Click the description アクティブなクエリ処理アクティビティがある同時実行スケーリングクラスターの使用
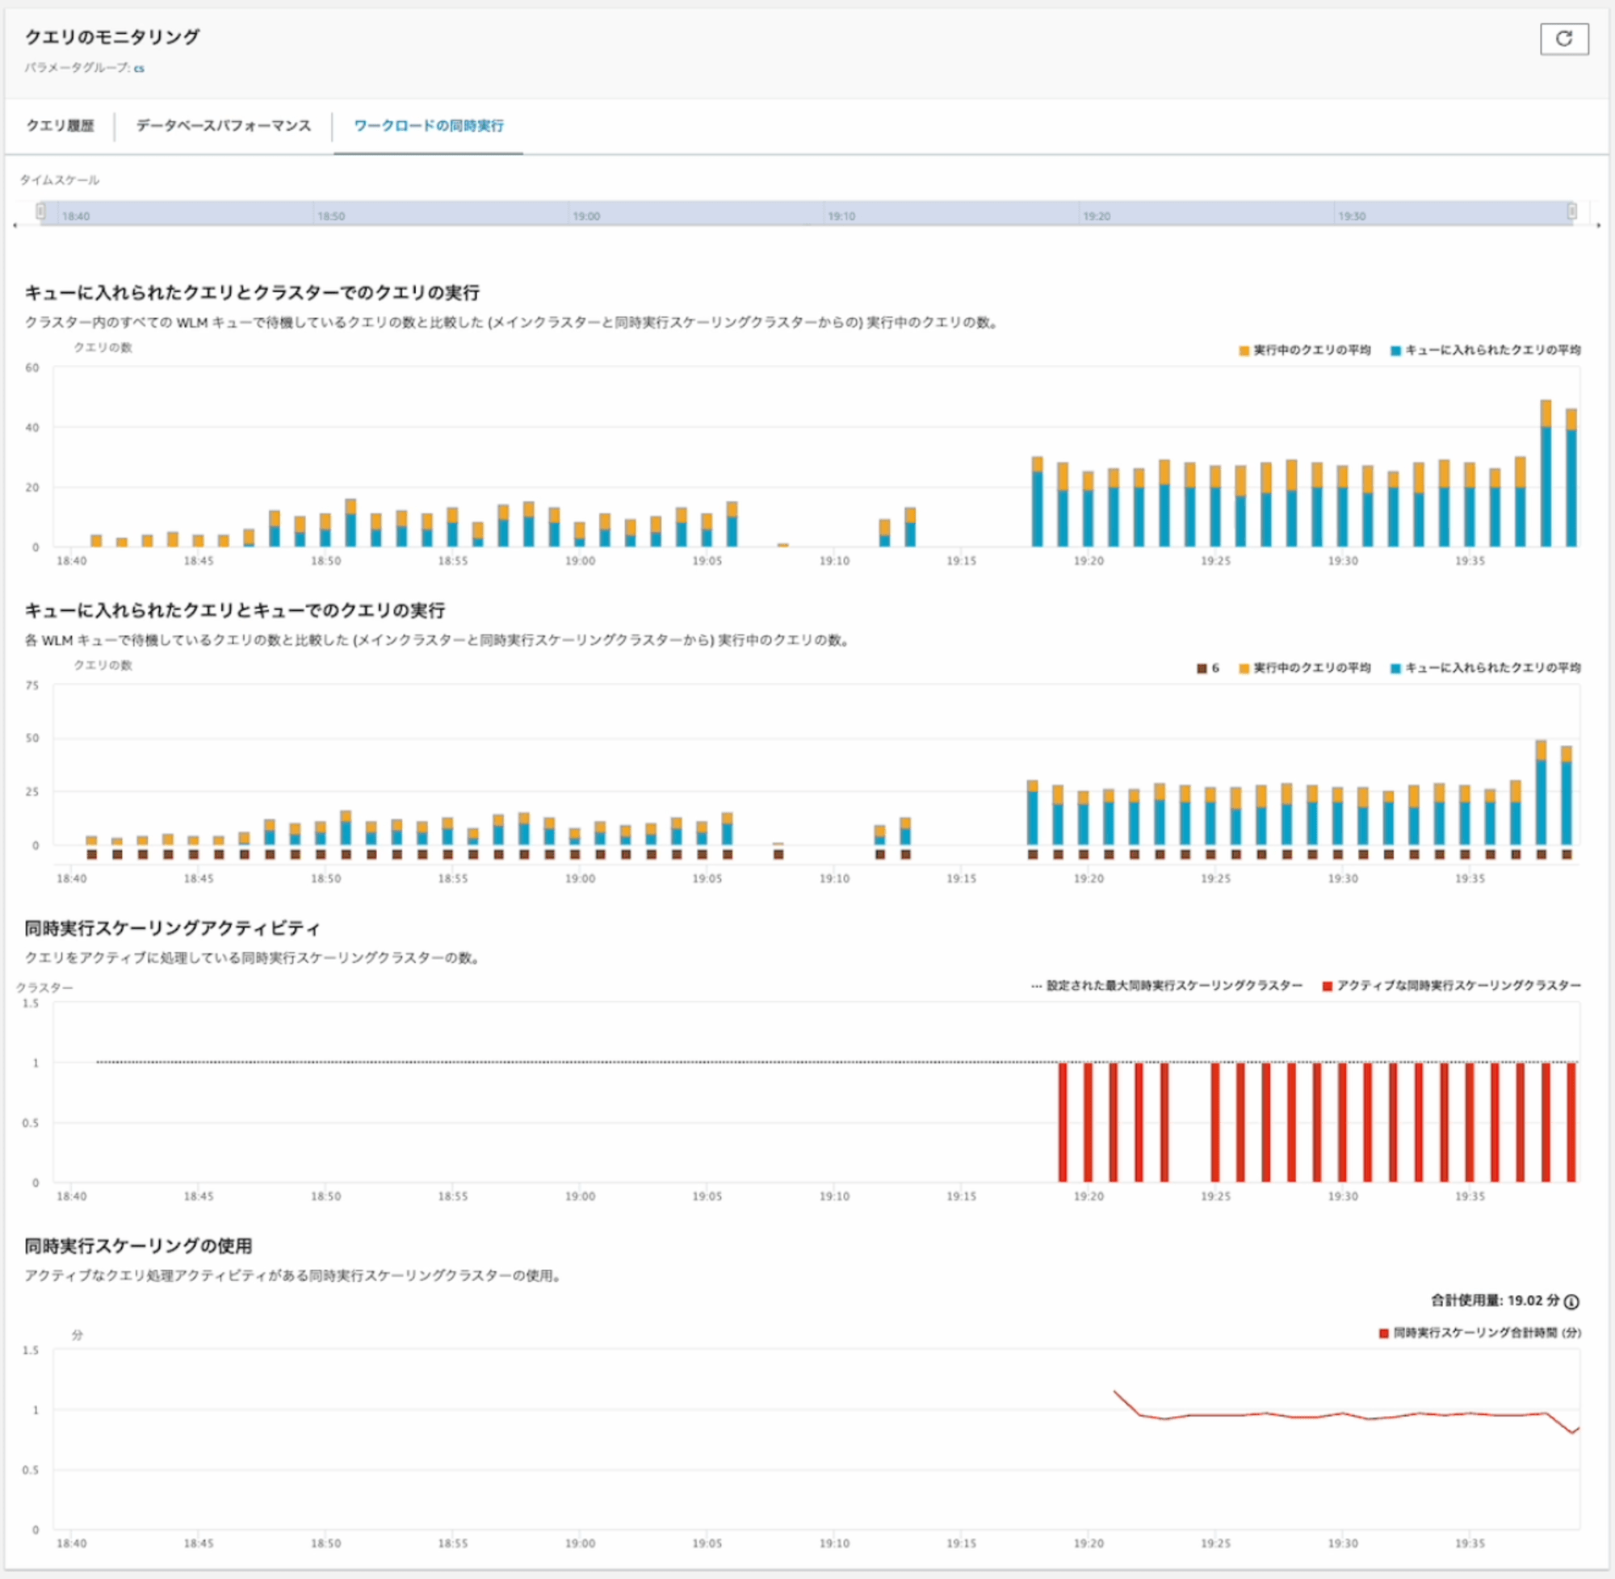 tap(294, 1275)
